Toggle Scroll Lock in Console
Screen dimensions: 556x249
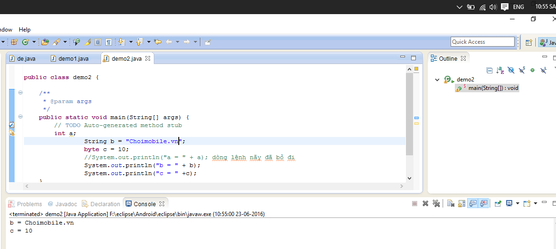(x=461, y=203)
